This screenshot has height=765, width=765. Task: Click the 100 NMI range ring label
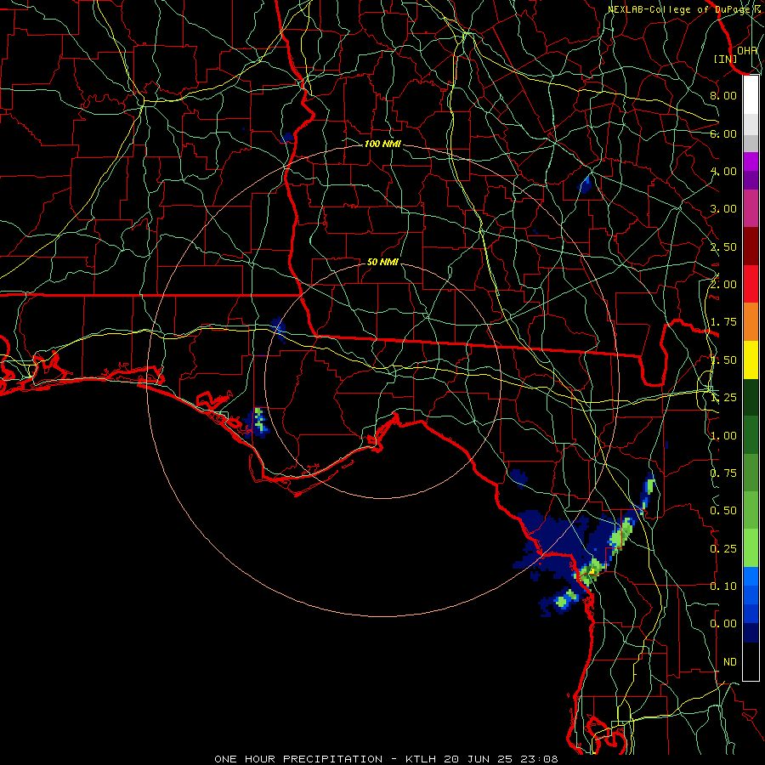pos(382,144)
